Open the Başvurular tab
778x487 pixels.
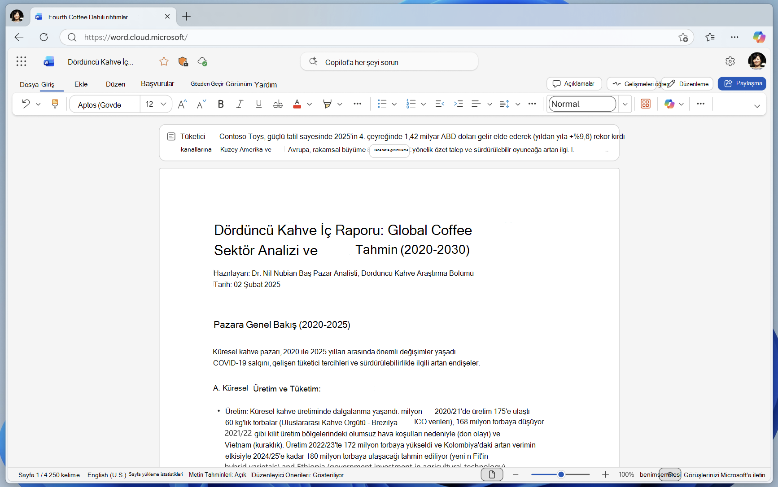tap(157, 83)
